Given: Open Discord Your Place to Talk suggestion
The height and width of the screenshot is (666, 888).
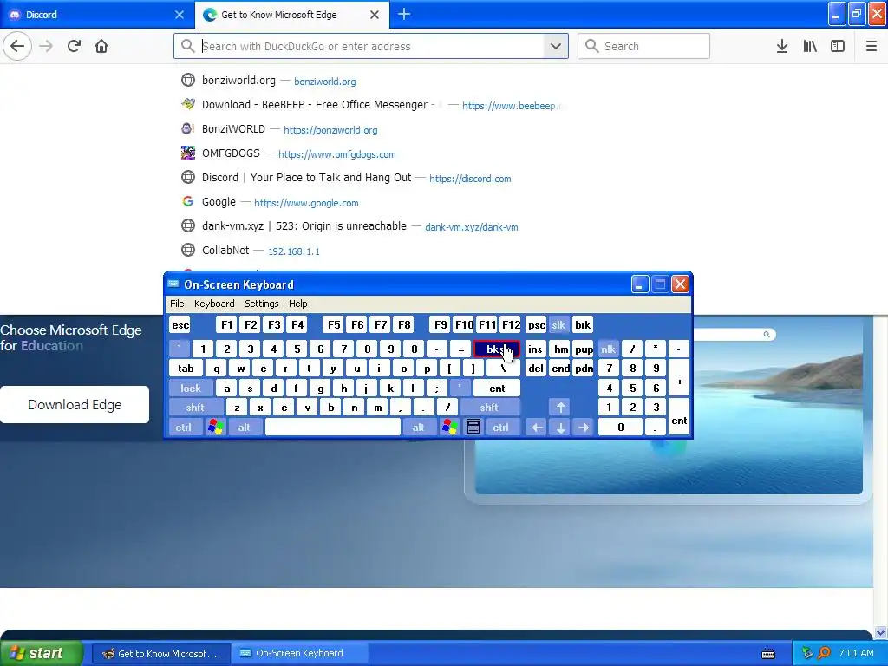Looking at the screenshot, I should point(371,178).
